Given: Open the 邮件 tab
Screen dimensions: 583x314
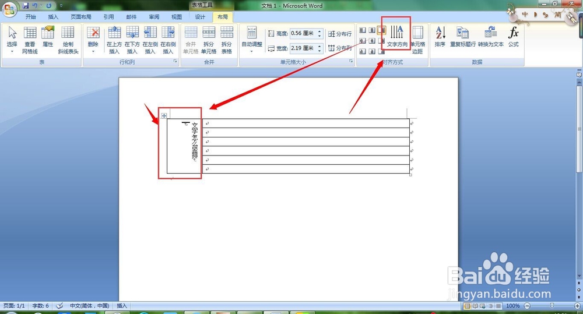Looking at the screenshot, I should pos(131,17).
